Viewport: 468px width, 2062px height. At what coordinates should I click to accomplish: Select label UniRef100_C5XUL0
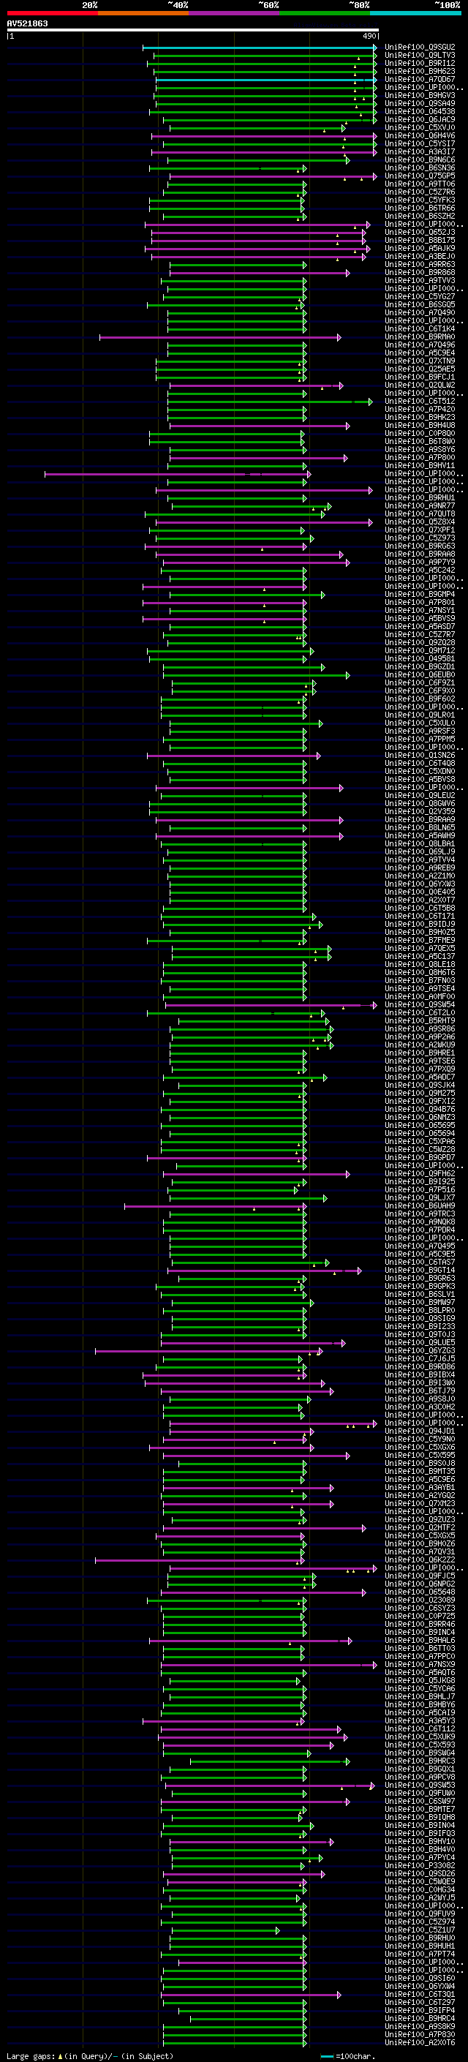[x=420, y=723]
